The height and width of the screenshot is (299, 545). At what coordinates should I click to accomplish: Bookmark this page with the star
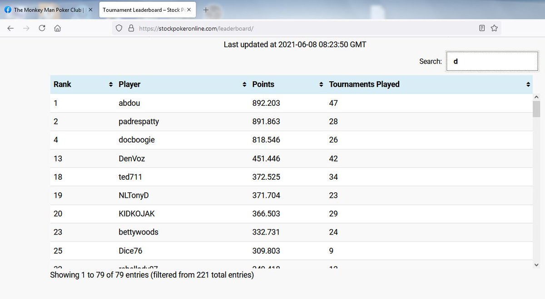[494, 28]
